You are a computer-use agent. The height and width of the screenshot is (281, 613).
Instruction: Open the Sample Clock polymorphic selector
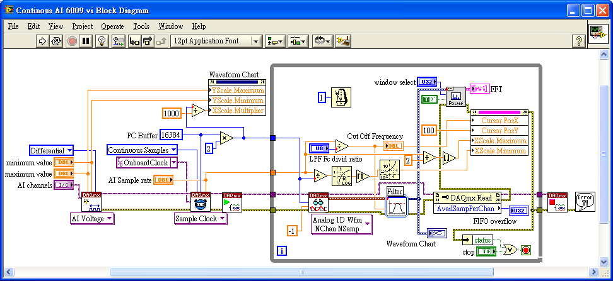click(201, 219)
